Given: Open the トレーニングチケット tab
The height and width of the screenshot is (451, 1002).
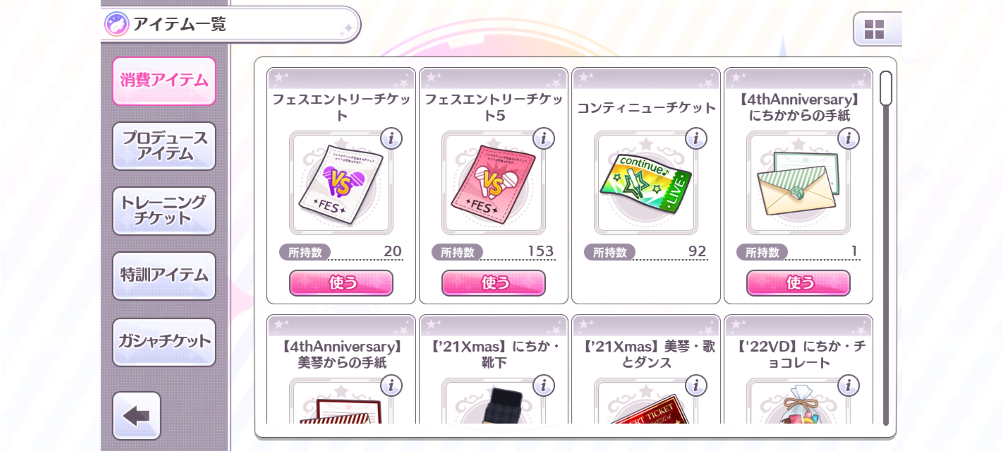Looking at the screenshot, I should click(x=164, y=211).
